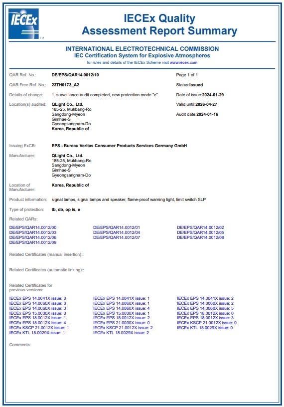This screenshot has width=284, height=407.
Task: Open certificate IECEx KTL 18.0029X issue: 0
Action: [205, 328]
